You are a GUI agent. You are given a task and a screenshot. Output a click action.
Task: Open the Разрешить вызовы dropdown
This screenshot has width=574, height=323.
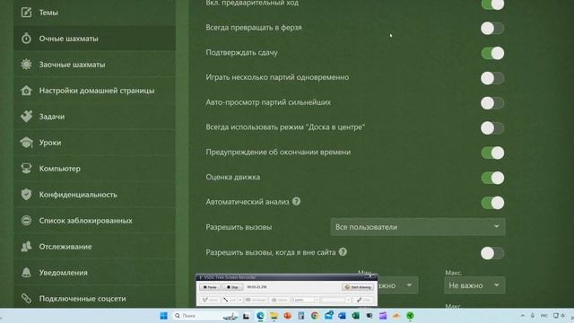(418, 227)
